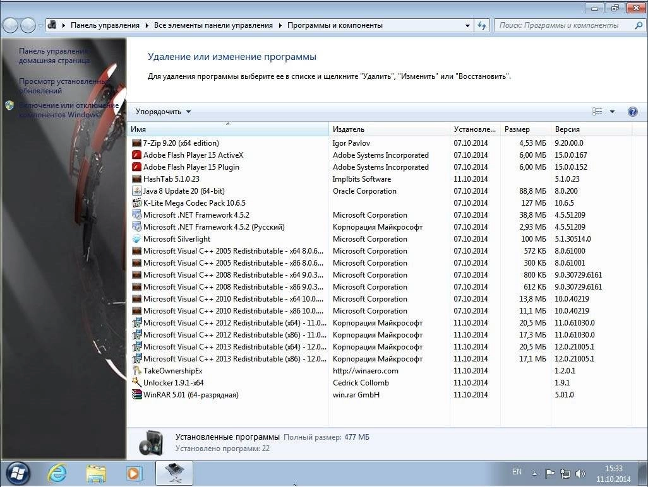Expand recent pages dropdown near navigation arrows
The image size is (648, 487).
tap(40, 26)
